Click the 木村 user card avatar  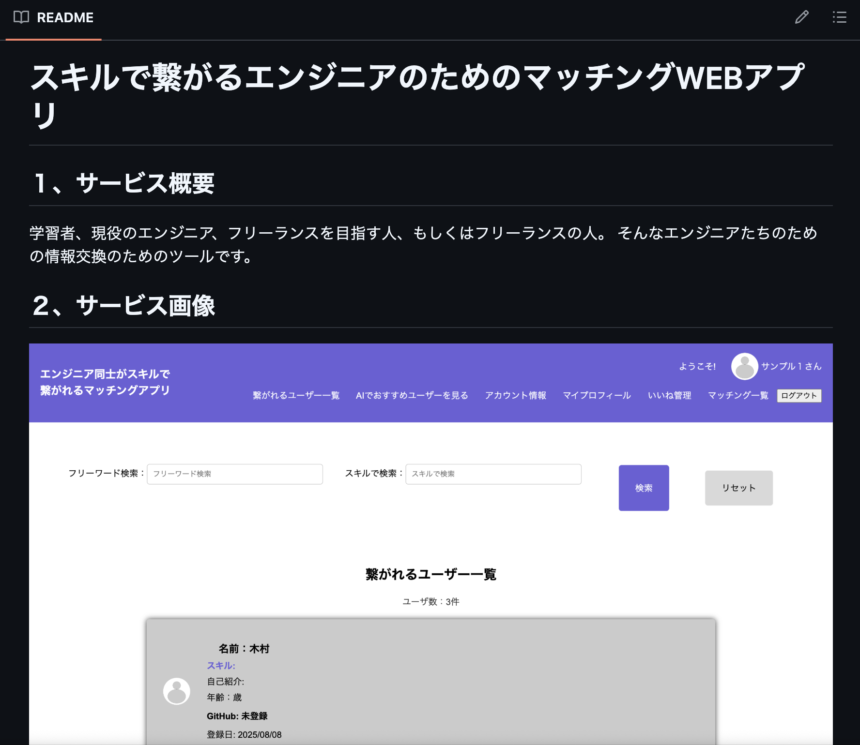[177, 691]
